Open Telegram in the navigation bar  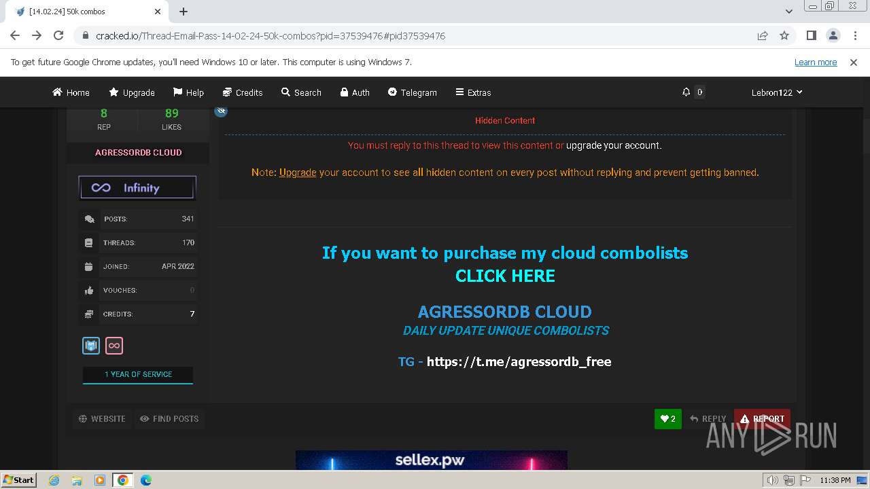tap(412, 92)
